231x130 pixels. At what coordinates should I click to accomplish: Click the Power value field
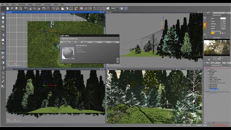[x=223, y=21]
